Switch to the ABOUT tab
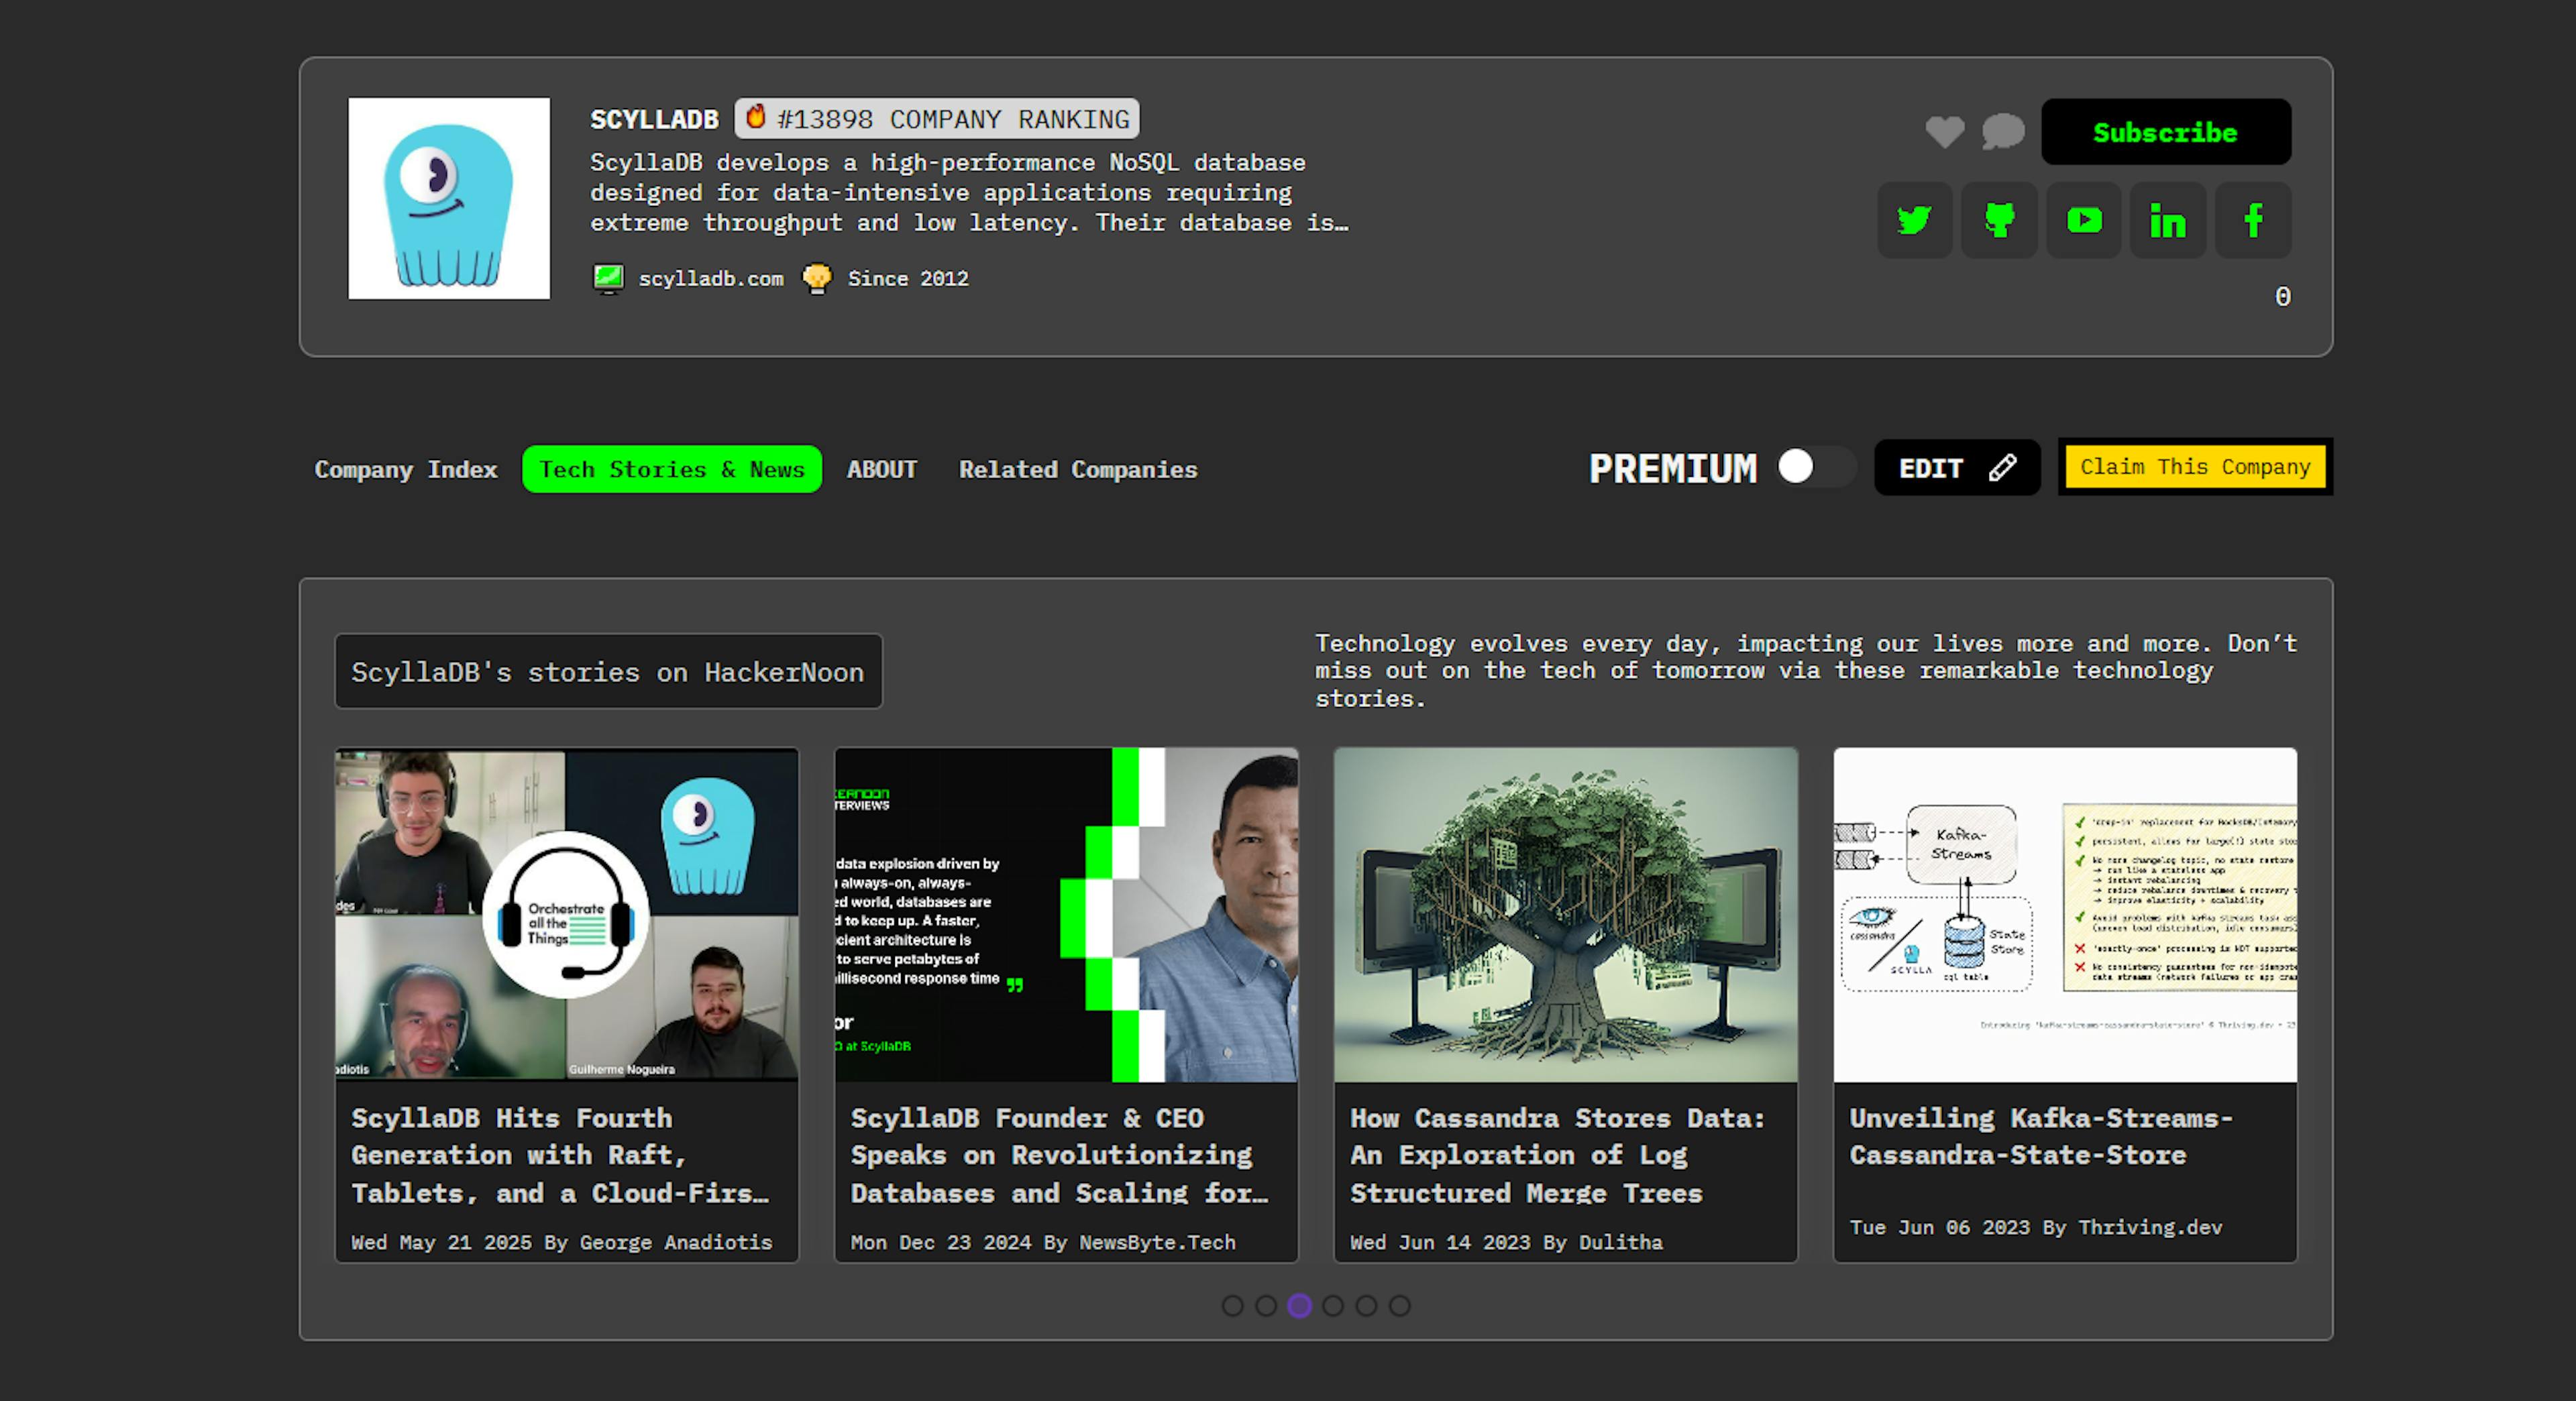Image resolution: width=2576 pixels, height=1401 pixels. pyautogui.click(x=882, y=469)
